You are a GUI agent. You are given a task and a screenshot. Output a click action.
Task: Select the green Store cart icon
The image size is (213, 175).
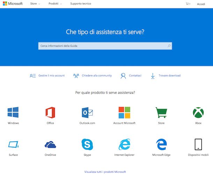click(x=161, y=113)
